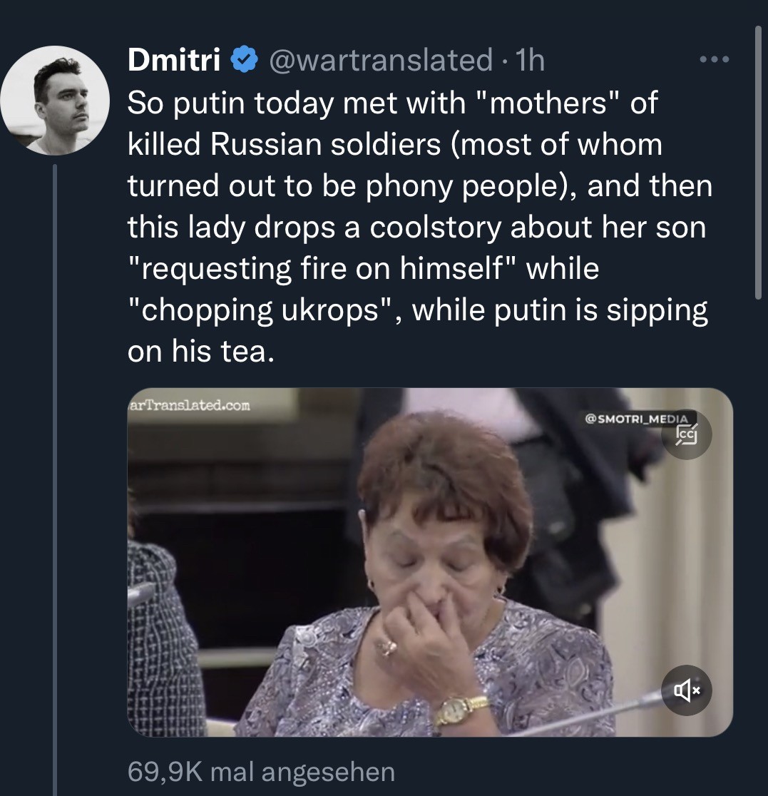Open Dmitri's profile picture
Screen dimensions: 768x796
[x=55, y=101]
